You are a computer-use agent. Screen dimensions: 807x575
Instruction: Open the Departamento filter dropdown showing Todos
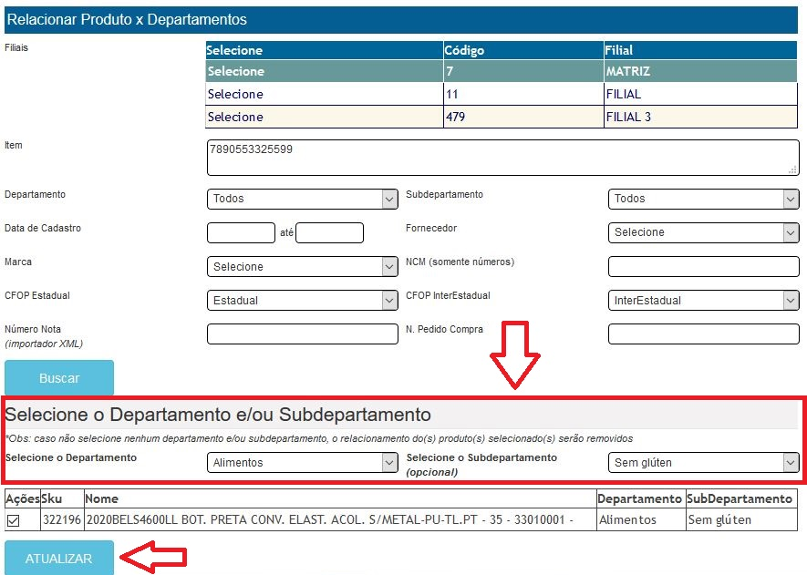point(303,199)
